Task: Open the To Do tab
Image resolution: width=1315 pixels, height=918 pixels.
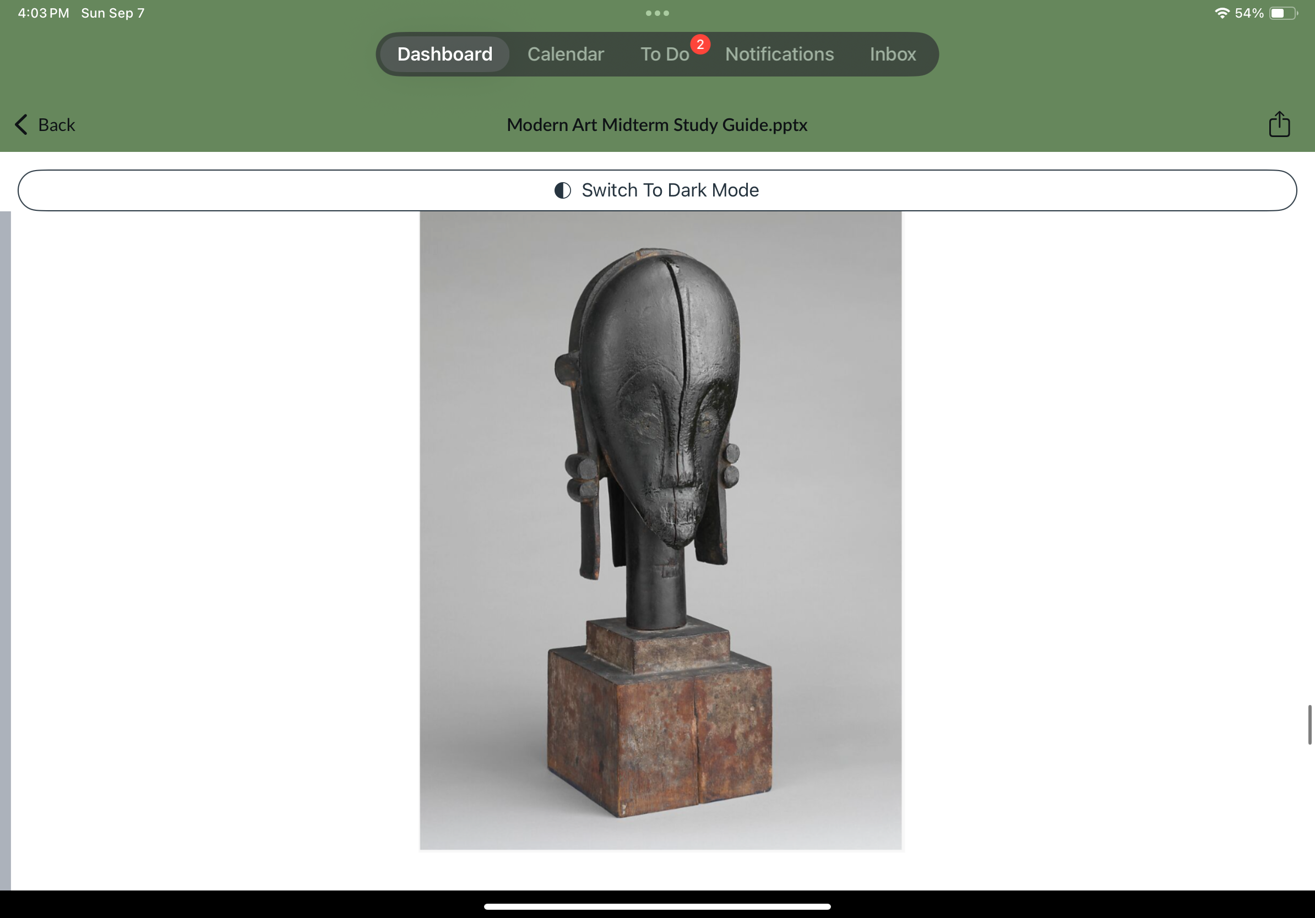Action: (x=664, y=54)
